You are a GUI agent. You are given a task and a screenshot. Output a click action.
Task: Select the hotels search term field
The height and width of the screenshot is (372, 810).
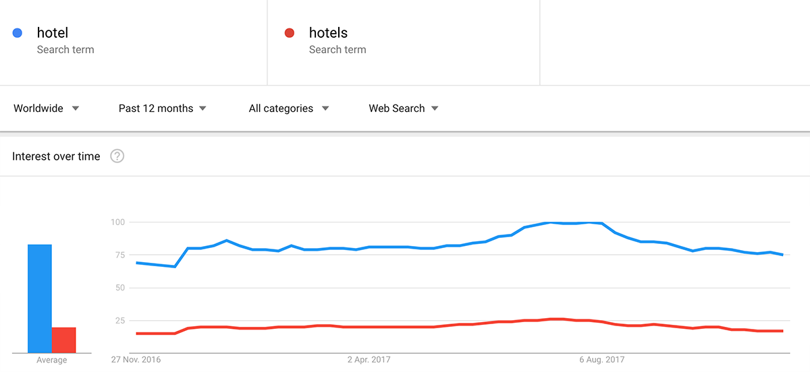(x=404, y=42)
